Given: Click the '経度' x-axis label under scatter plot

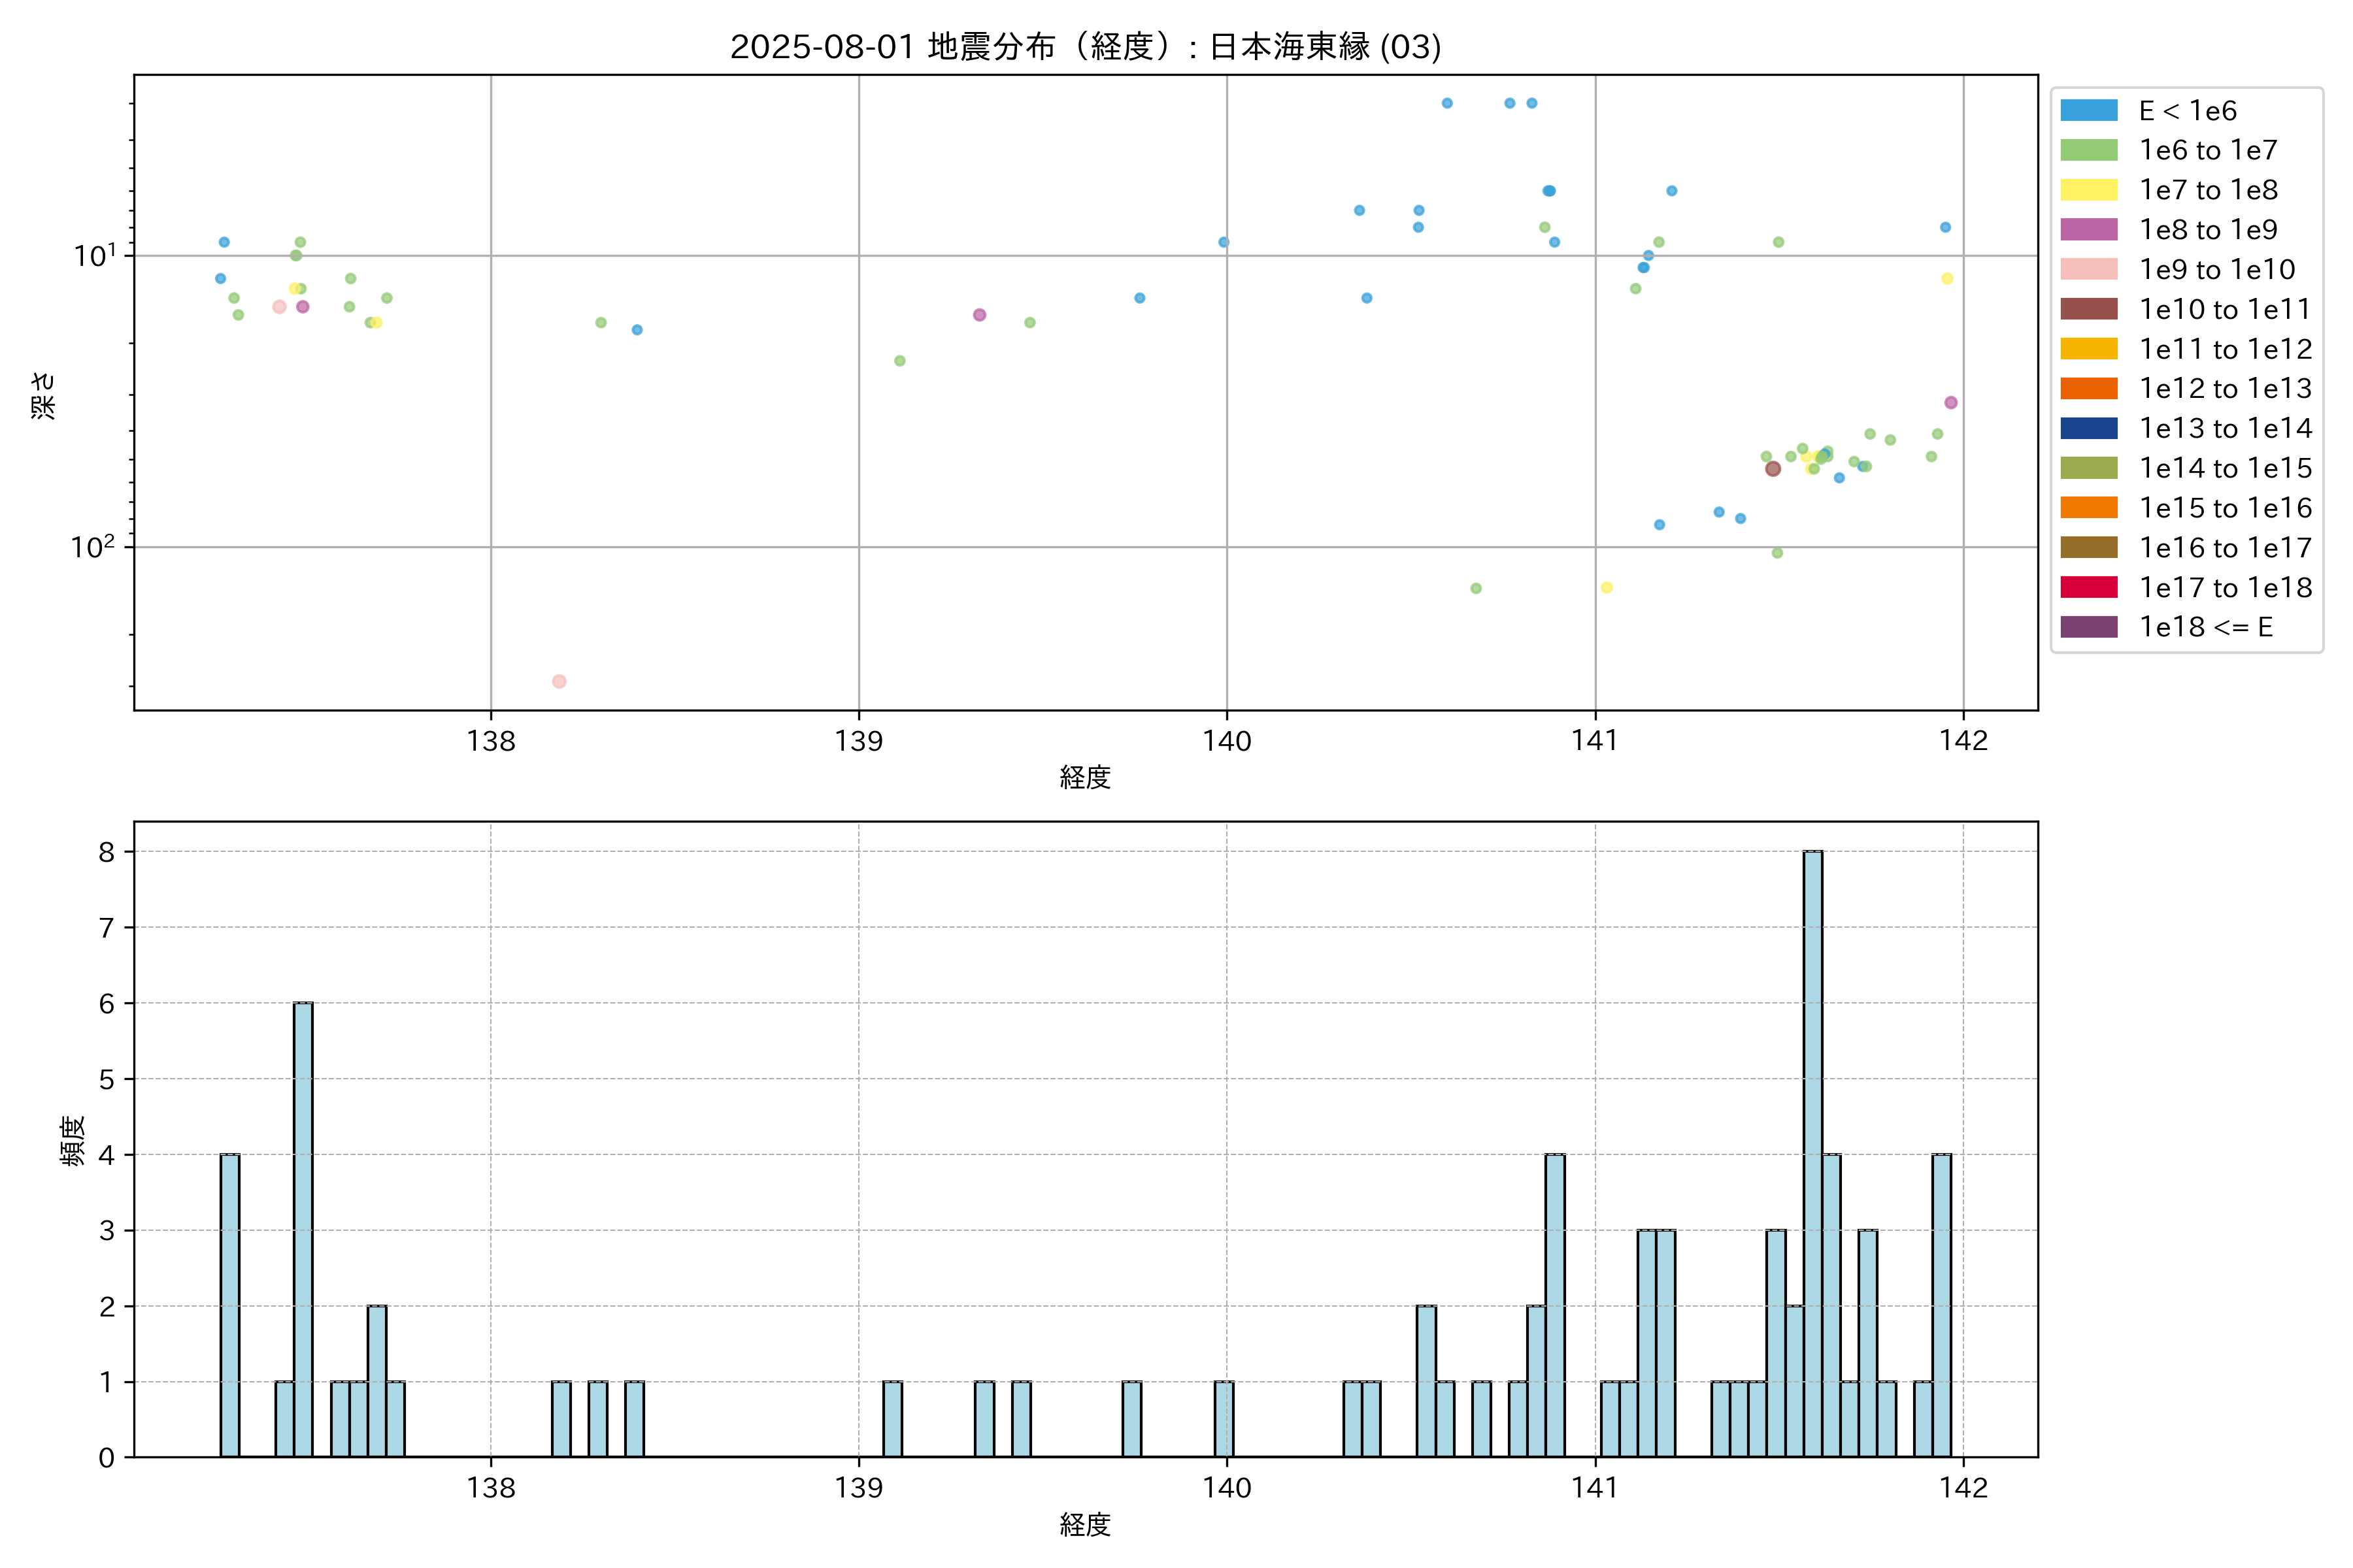Looking at the screenshot, I should coord(1084,777).
